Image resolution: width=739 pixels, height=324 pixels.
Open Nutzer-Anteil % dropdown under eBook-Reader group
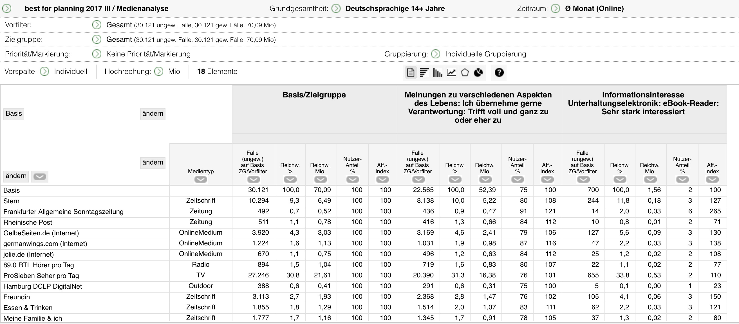point(682,180)
